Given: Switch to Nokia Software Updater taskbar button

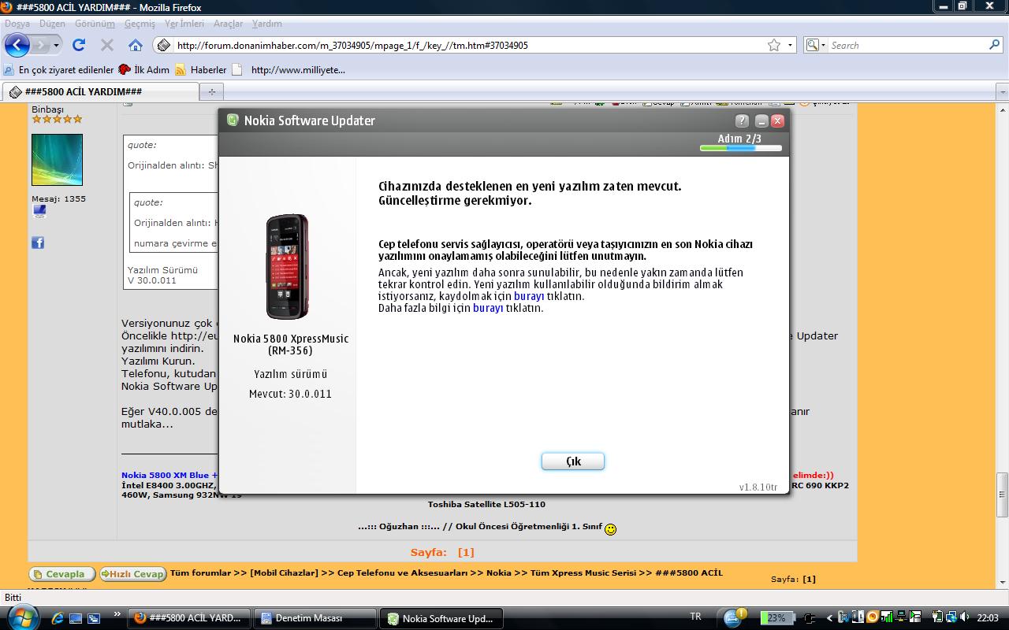Looking at the screenshot, I should [441, 618].
